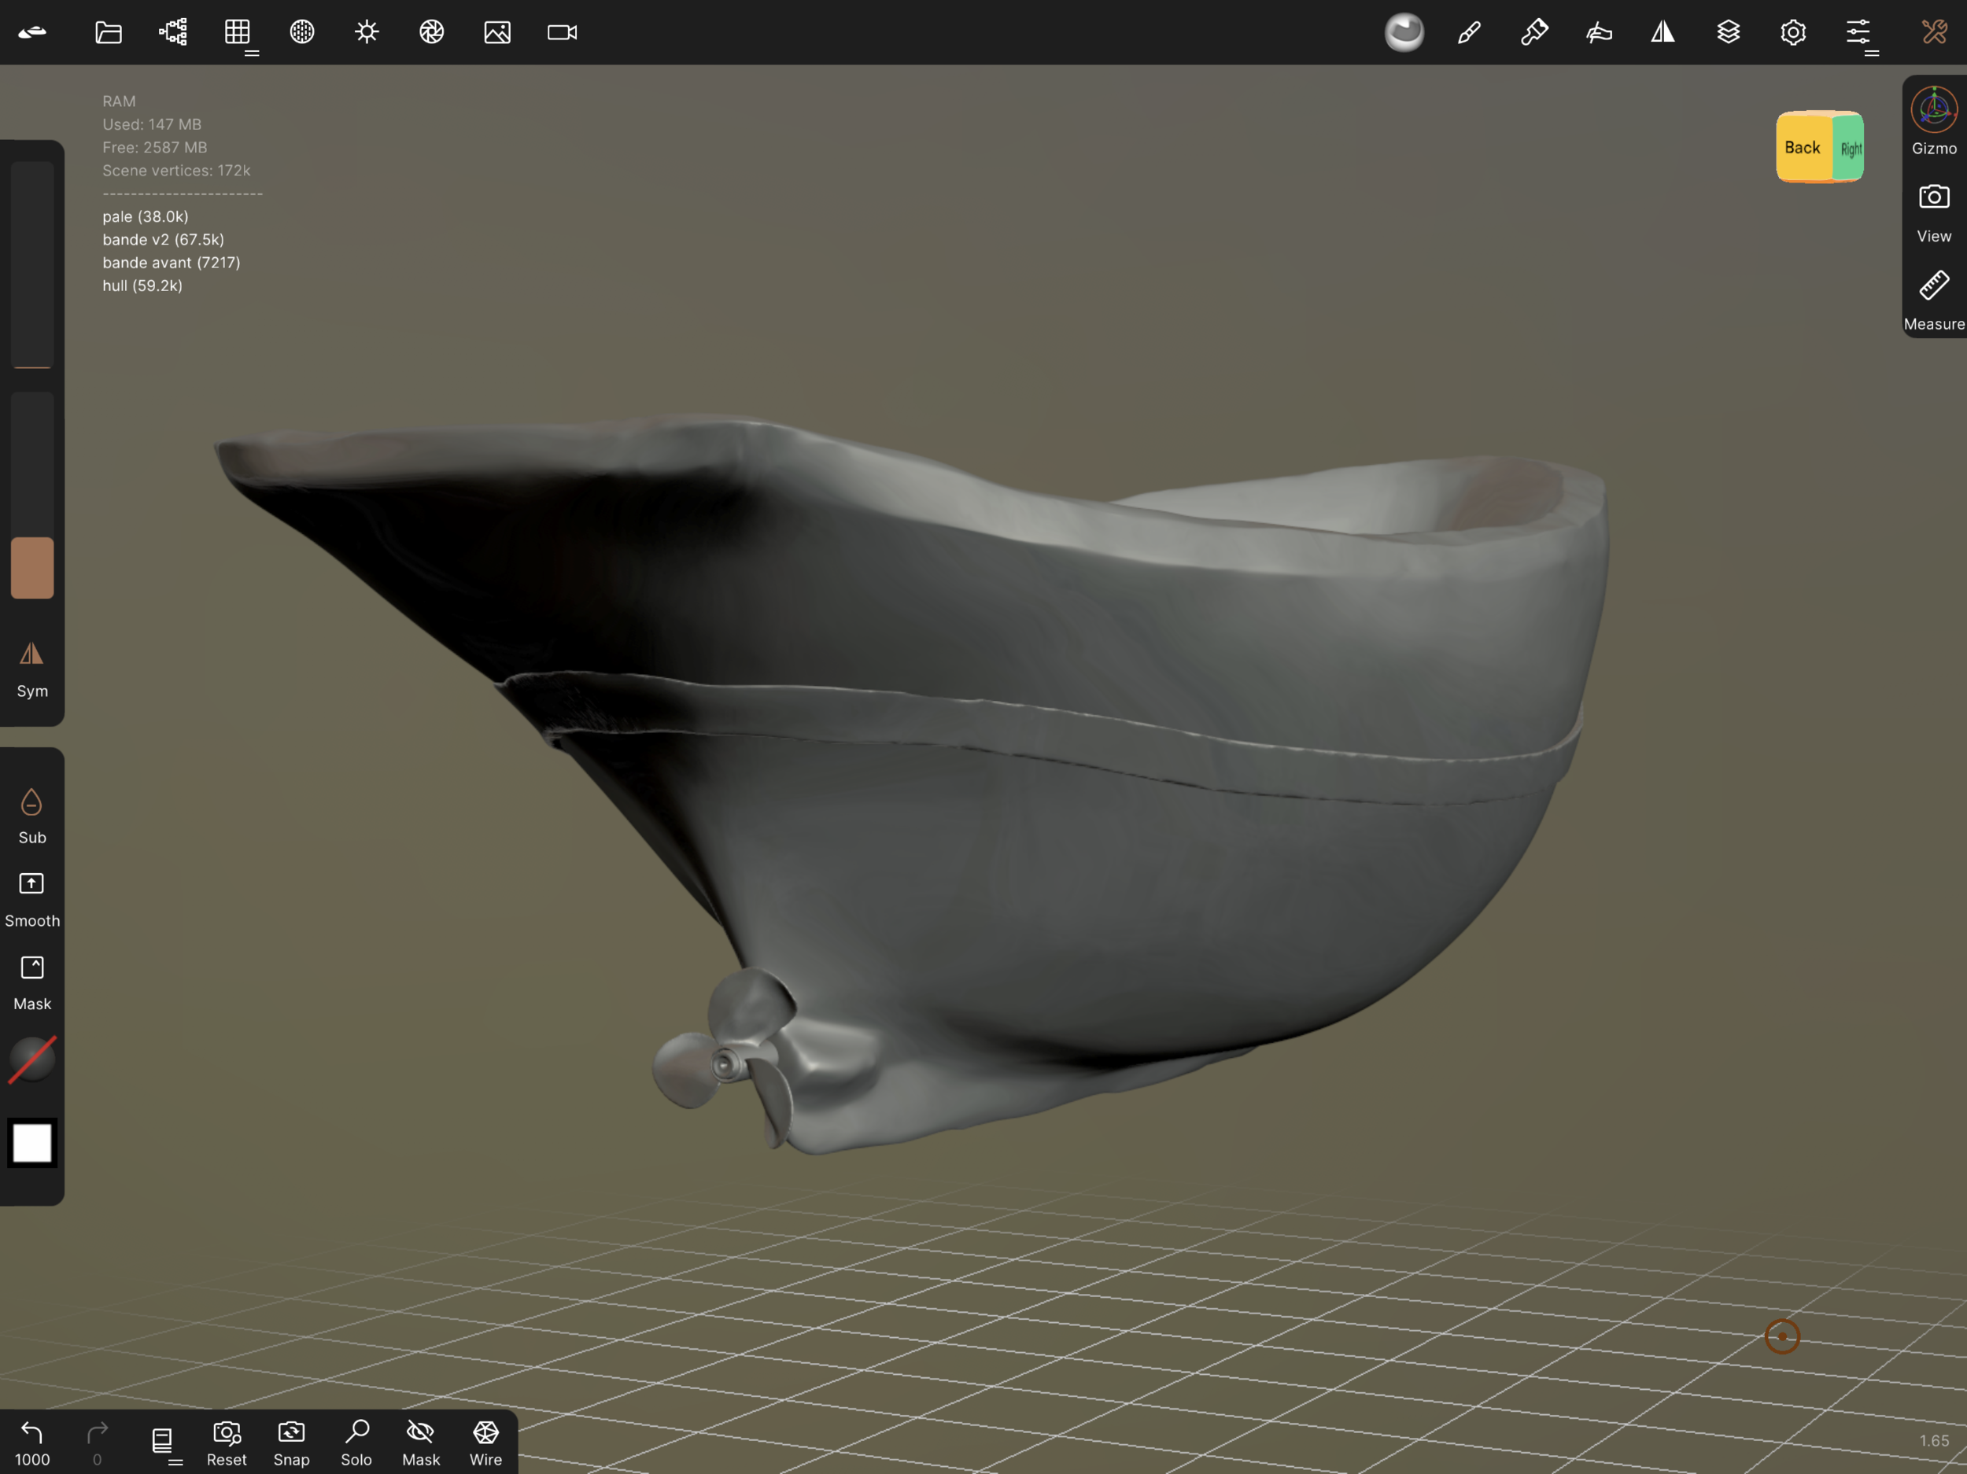
Task: Select the Back face of view cube
Action: pyautogui.click(x=1802, y=148)
